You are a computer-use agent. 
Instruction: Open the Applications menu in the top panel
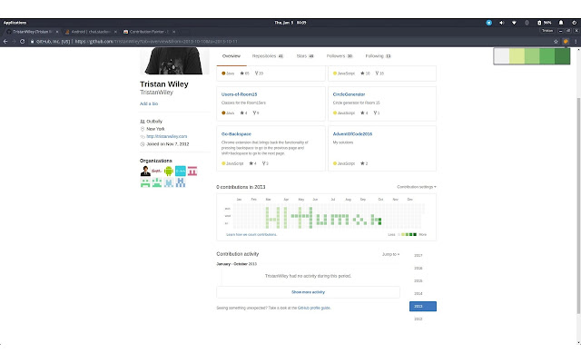(15, 23)
